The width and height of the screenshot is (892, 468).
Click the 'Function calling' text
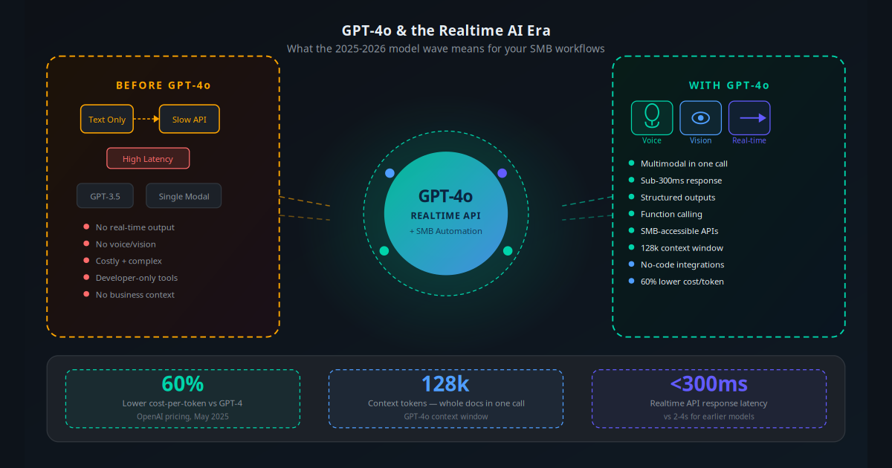671,214
